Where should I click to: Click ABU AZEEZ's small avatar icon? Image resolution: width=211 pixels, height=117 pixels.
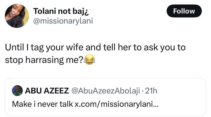(x=17, y=91)
